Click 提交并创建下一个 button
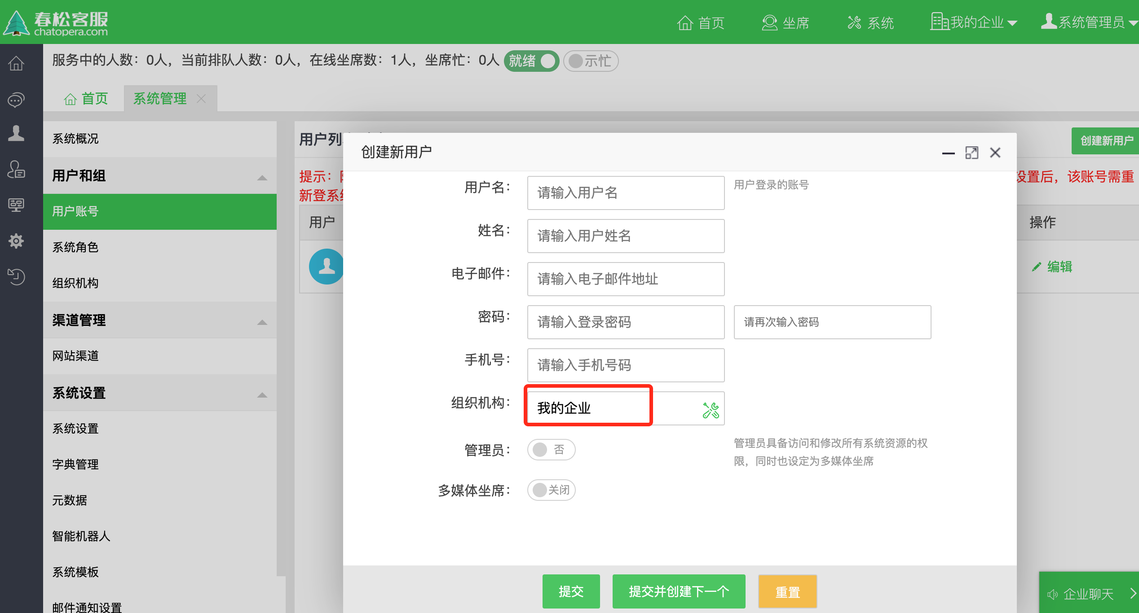The width and height of the screenshot is (1139, 613). (x=679, y=591)
